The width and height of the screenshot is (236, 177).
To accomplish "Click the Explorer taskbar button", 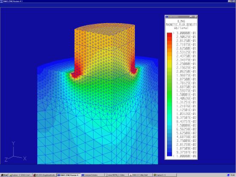I will tap(21, 175).
